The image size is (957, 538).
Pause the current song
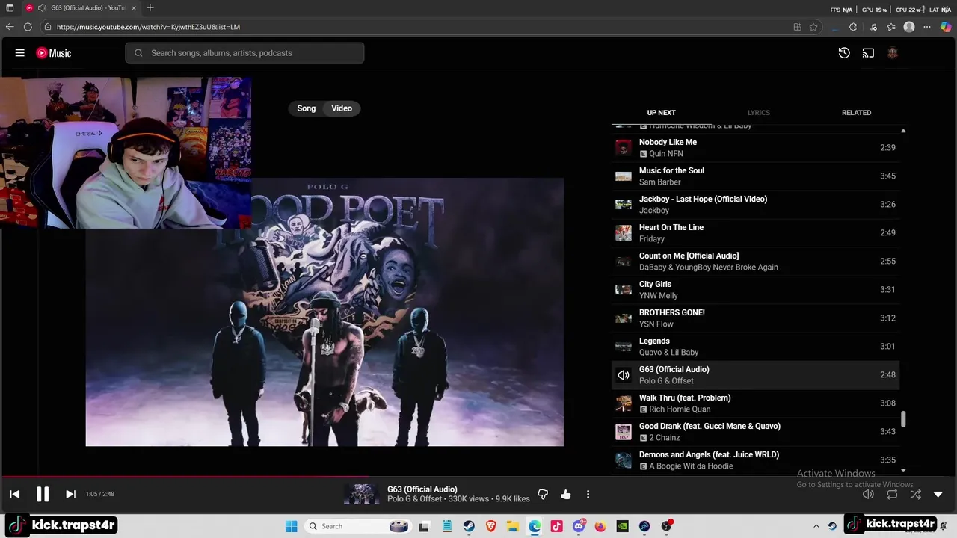click(43, 494)
